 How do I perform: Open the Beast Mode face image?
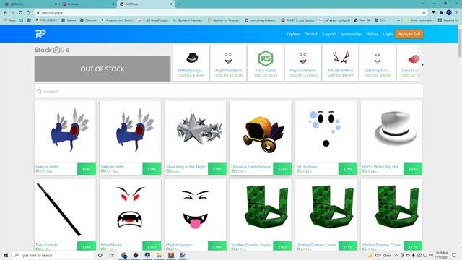click(x=130, y=210)
